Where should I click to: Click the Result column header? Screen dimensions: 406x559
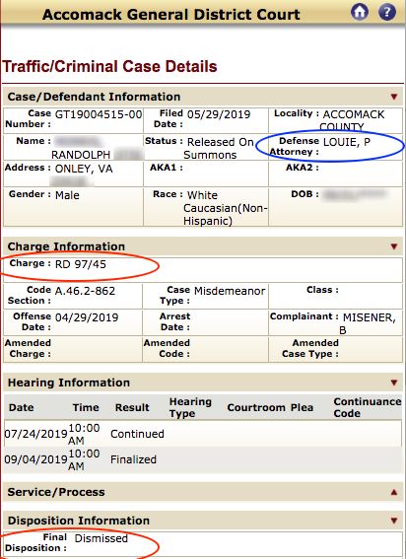click(132, 407)
